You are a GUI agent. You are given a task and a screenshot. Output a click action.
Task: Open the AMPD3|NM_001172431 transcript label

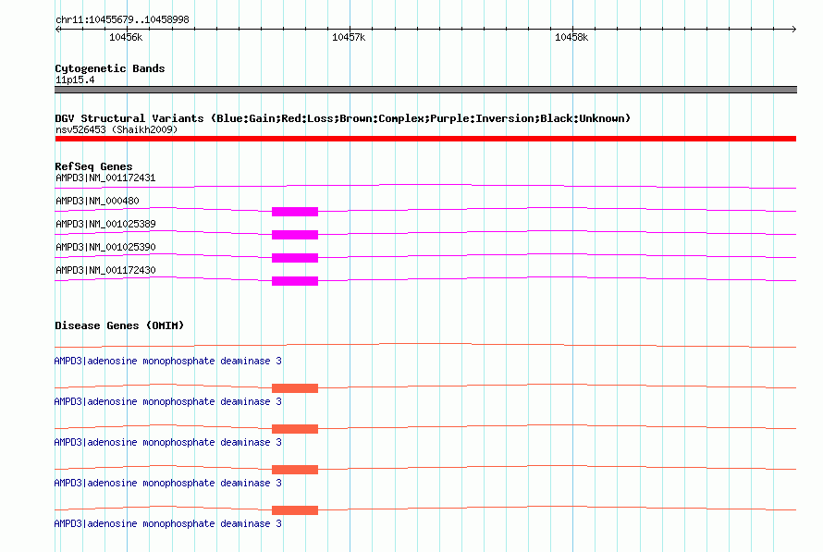pyautogui.click(x=105, y=178)
